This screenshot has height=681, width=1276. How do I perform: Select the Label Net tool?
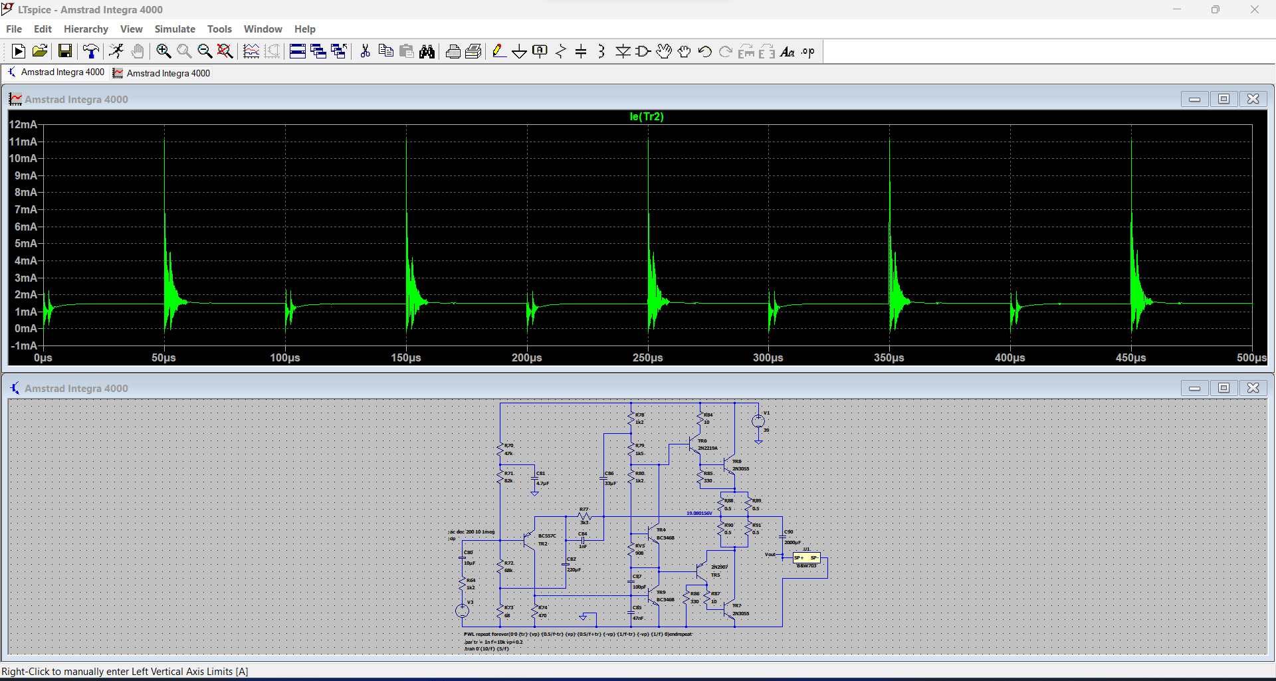tap(540, 51)
